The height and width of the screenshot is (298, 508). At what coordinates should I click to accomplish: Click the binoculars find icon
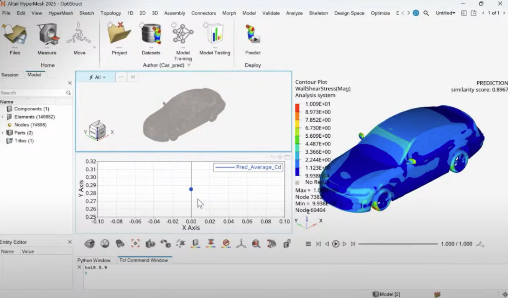(120, 244)
